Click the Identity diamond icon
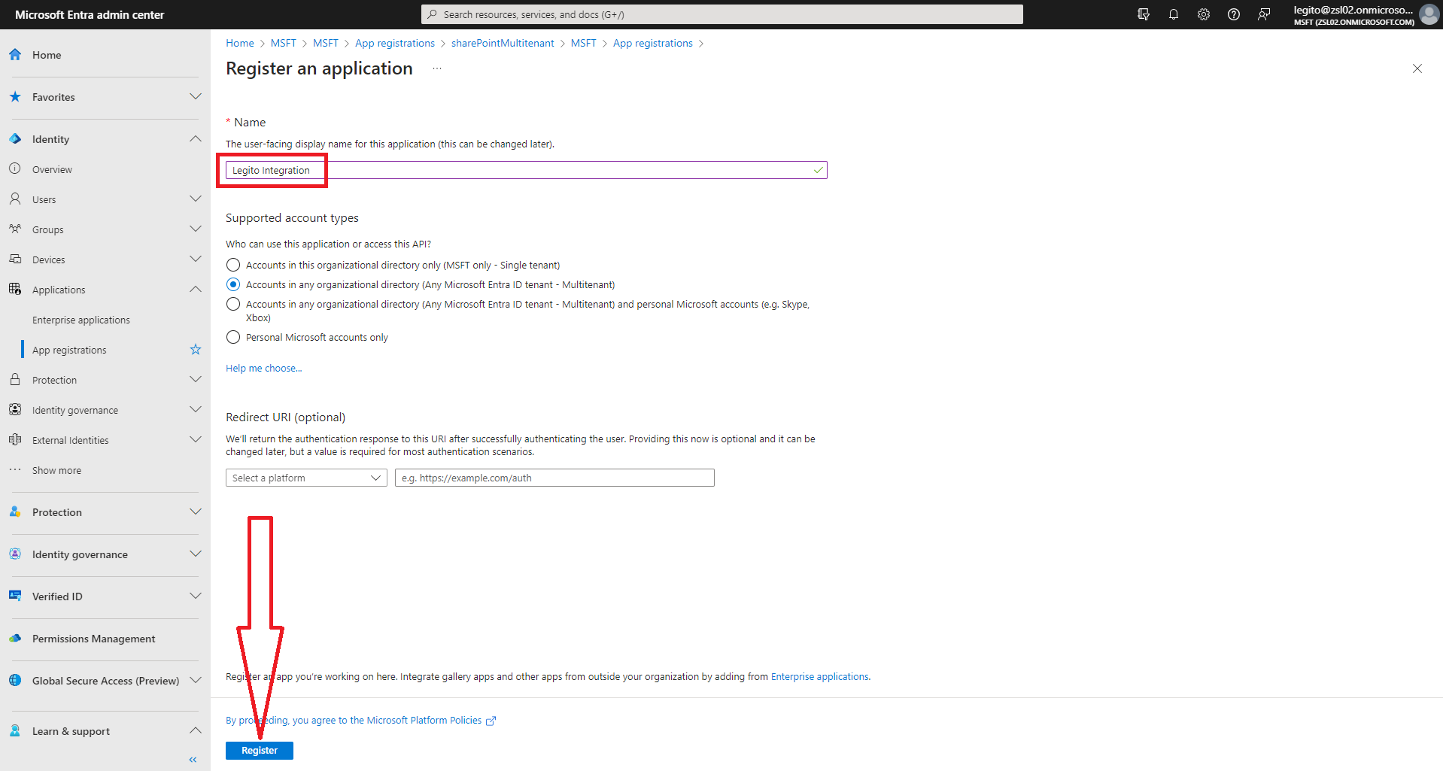The image size is (1443, 771). click(15, 138)
